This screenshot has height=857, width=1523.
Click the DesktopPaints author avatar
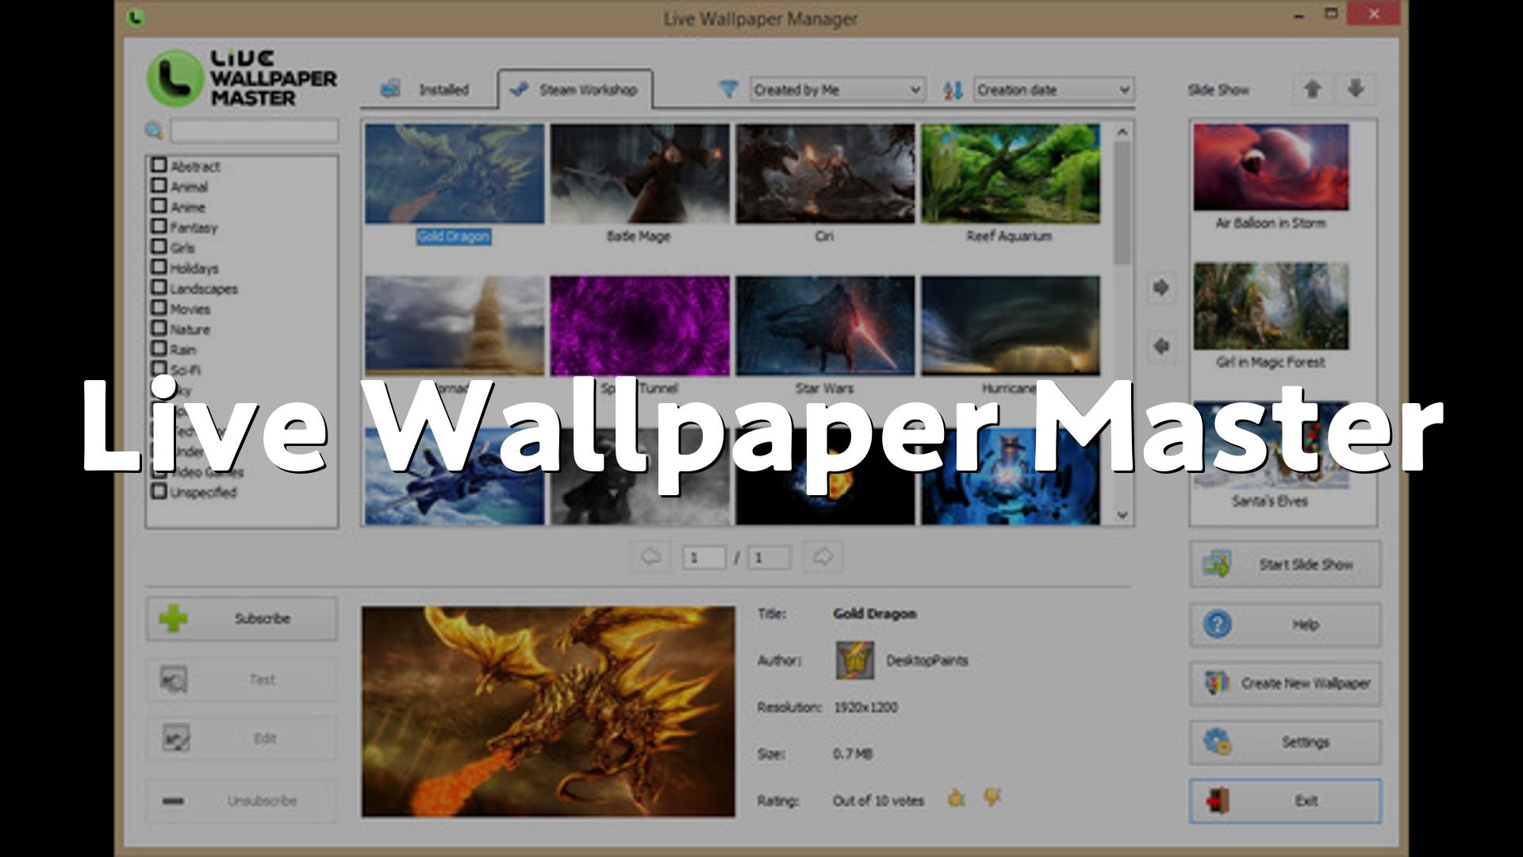(x=854, y=660)
